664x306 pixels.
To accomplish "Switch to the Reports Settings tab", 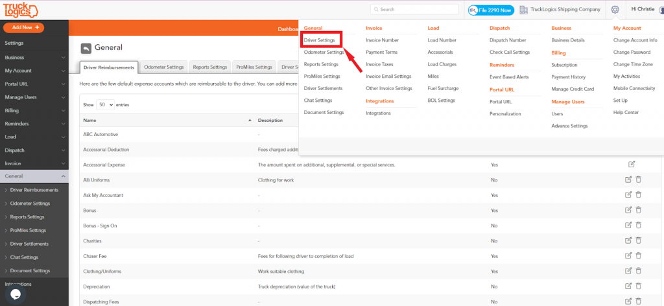I will tap(210, 67).
